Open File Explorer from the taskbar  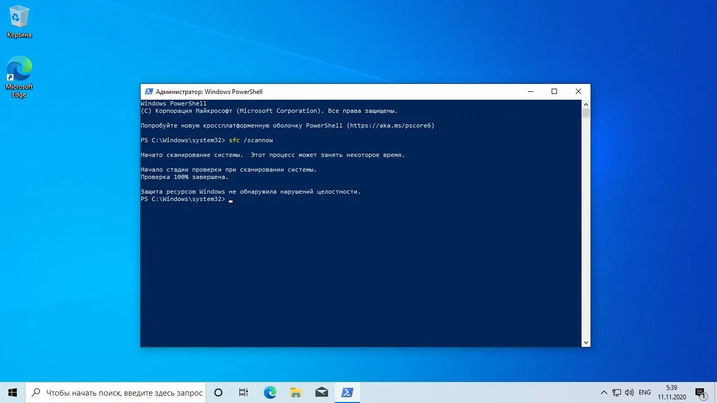click(x=296, y=393)
